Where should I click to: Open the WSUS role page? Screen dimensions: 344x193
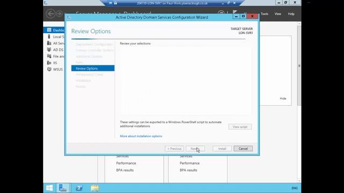click(54, 69)
